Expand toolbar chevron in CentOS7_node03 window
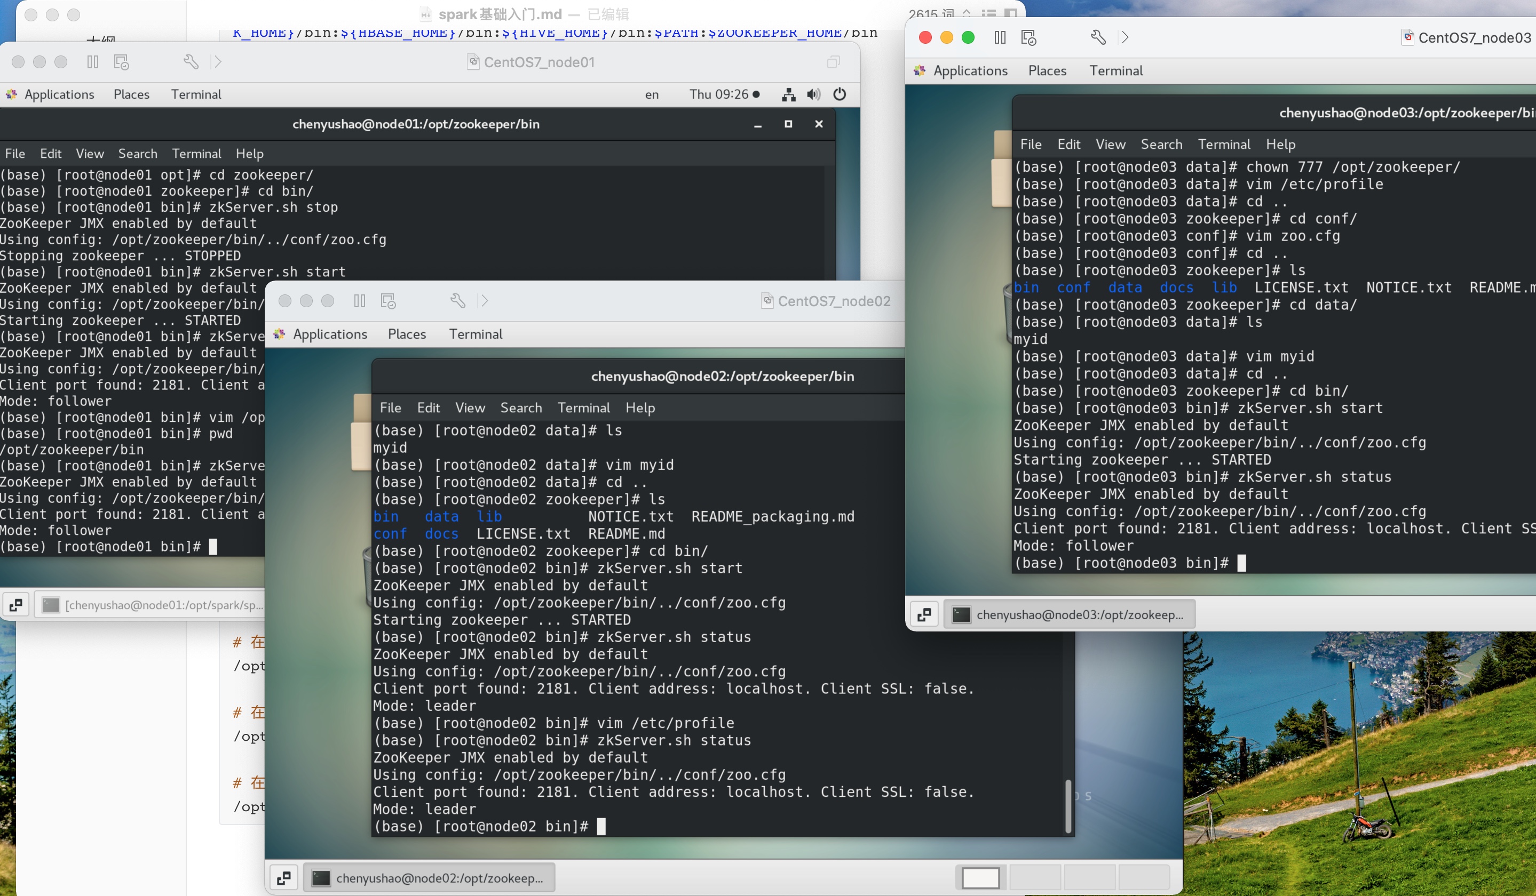The height and width of the screenshot is (896, 1536). [1125, 38]
